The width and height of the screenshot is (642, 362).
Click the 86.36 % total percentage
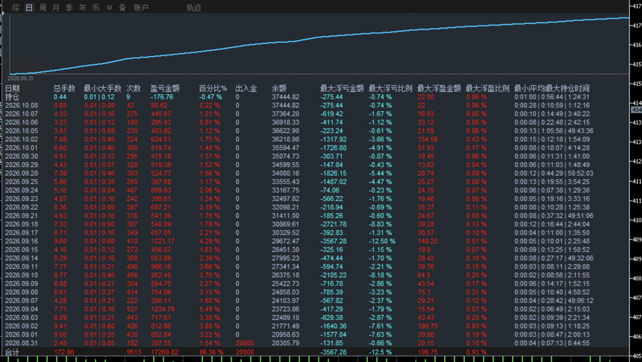(212, 352)
